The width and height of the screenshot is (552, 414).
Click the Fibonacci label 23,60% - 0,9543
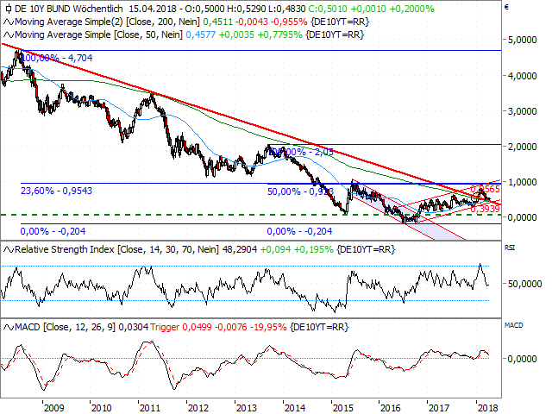pyautogui.click(x=56, y=191)
